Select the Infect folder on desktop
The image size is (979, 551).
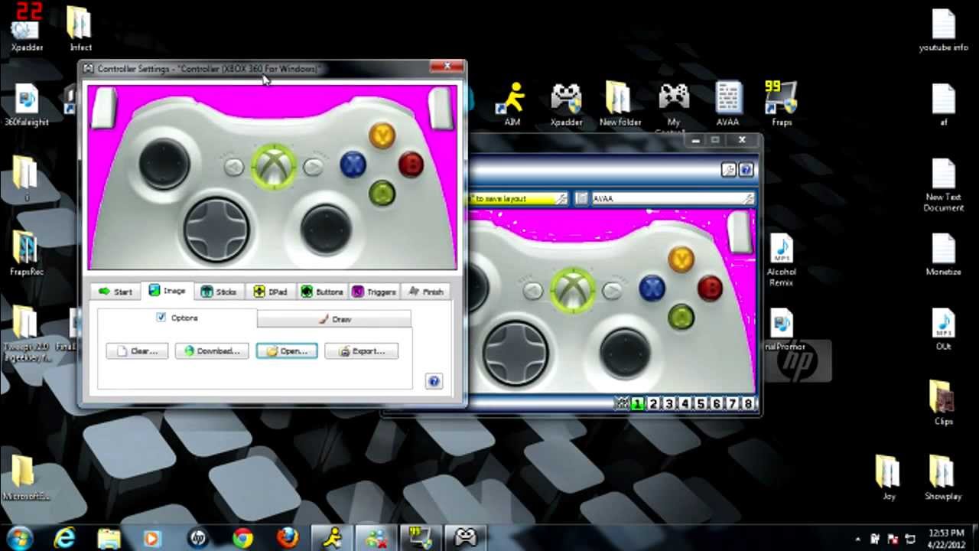[80, 29]
